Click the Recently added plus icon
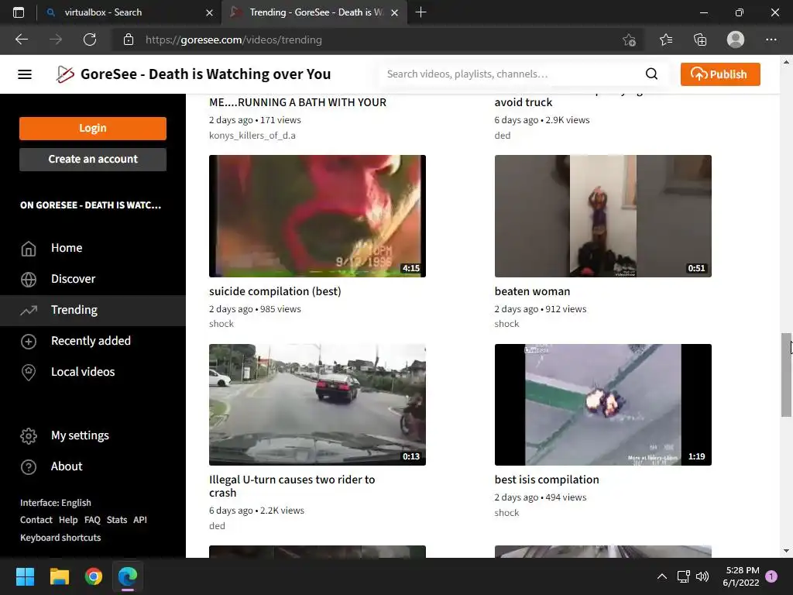793x595 pixels. pos(29,342)
